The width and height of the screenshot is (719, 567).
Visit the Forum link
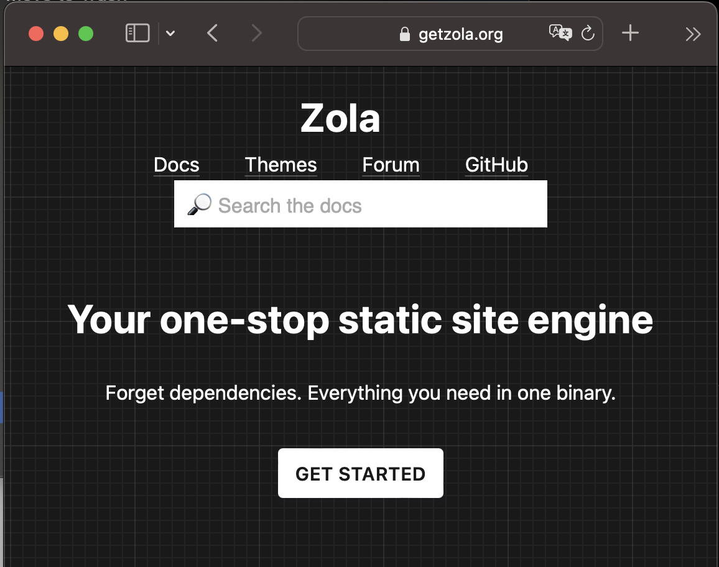click(x=391, y=164)
